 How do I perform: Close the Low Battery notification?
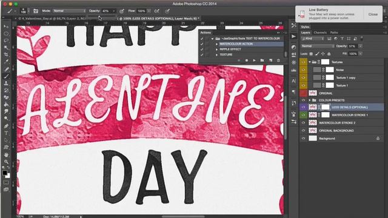tap(373, 15)
